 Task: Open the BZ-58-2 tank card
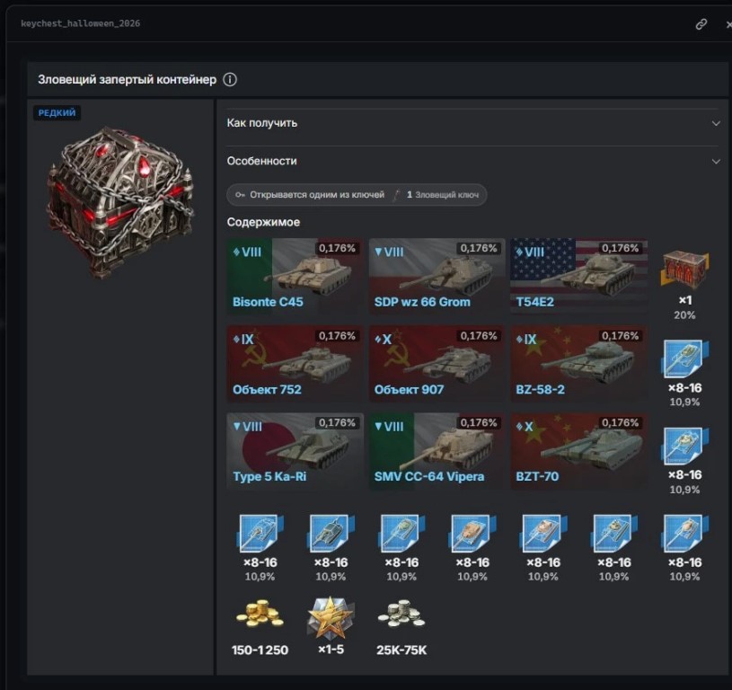579,363
